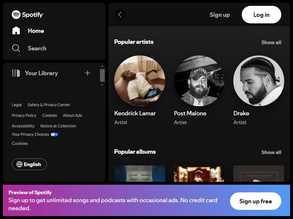Click the globe icon on the English button
The image size is (293, 219).
coord(19,164)
